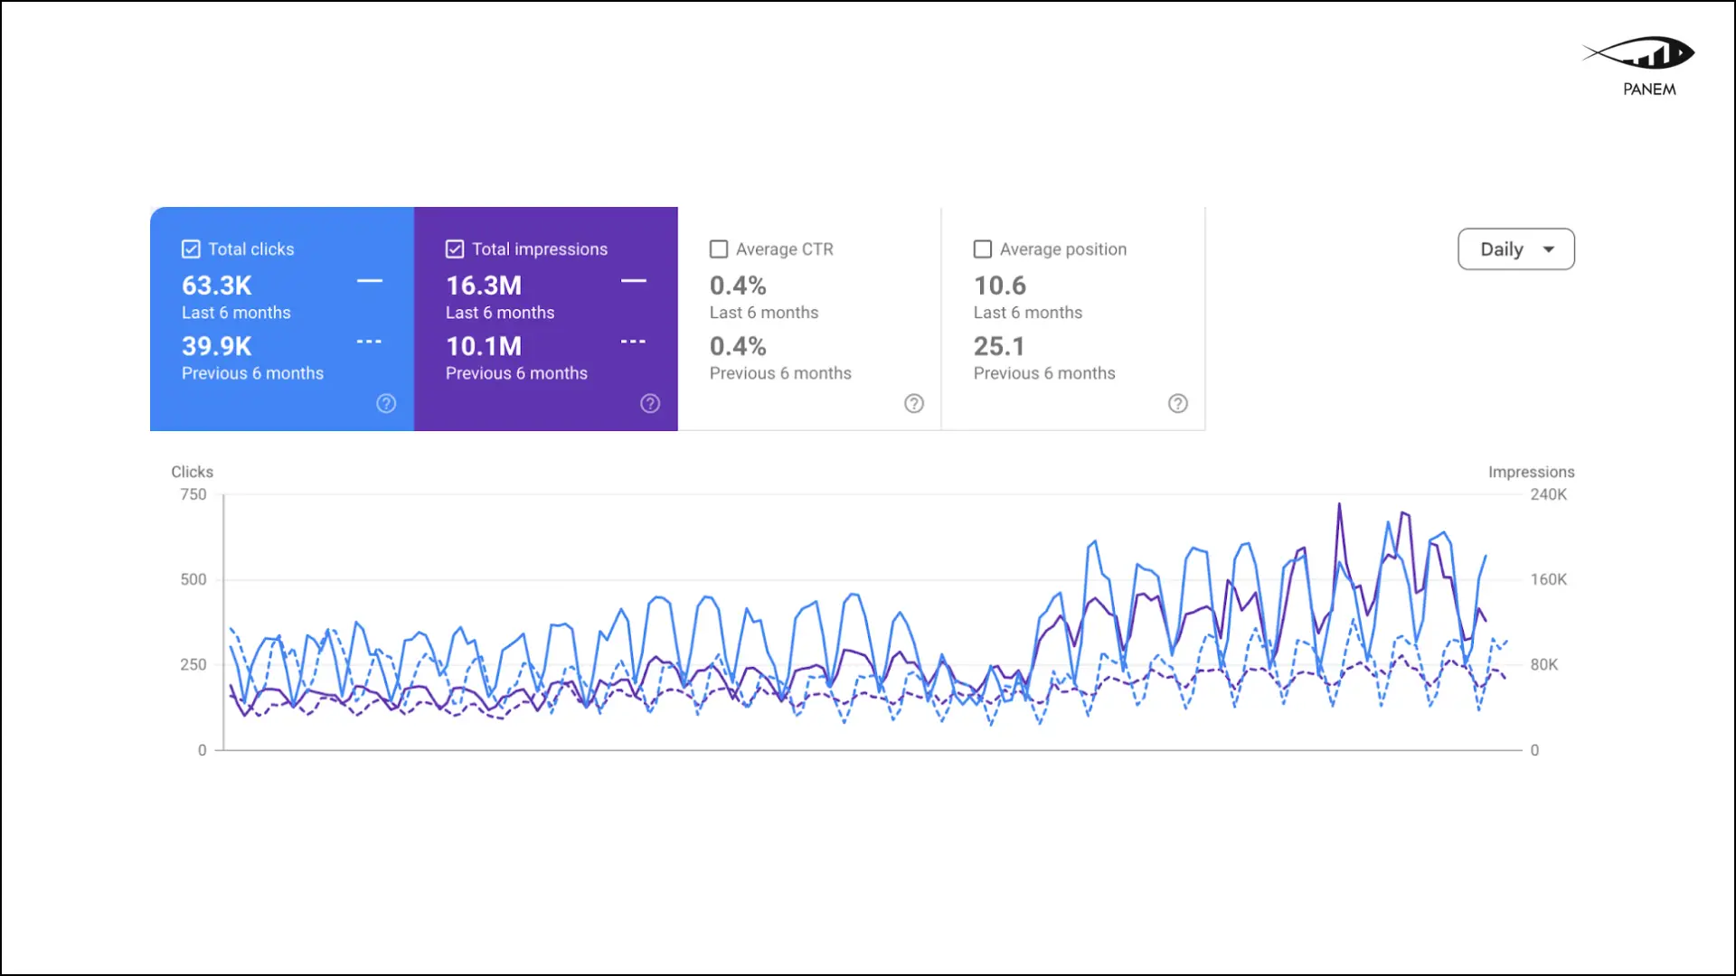Uncheck the Total impressions checkbox
This screenshot has width=1736, height=976.
point(455,249)
